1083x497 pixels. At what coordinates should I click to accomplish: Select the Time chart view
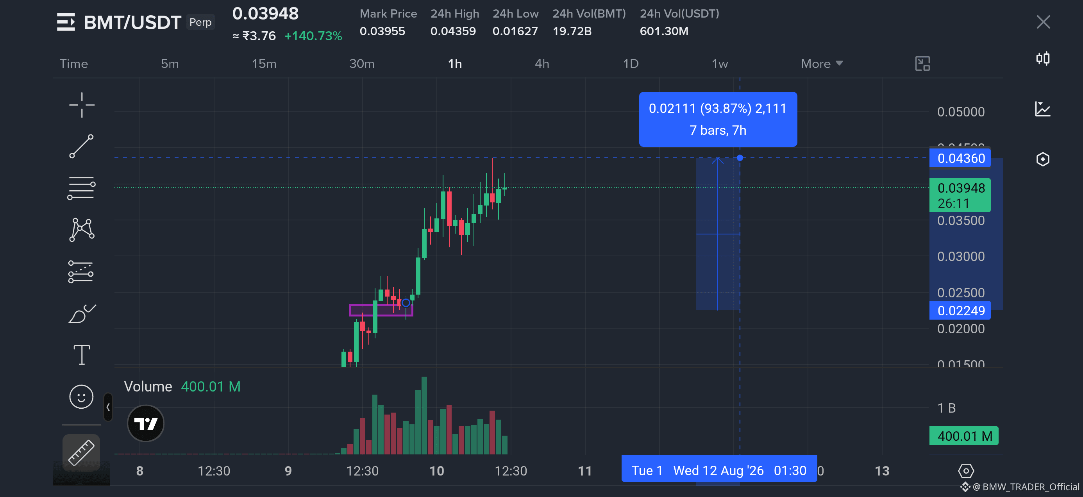(73, 63)
